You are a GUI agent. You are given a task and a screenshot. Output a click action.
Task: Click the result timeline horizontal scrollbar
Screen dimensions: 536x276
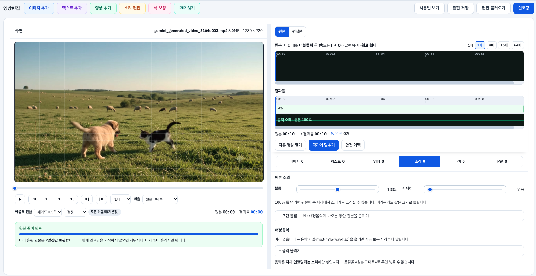(x=394, y=128)
